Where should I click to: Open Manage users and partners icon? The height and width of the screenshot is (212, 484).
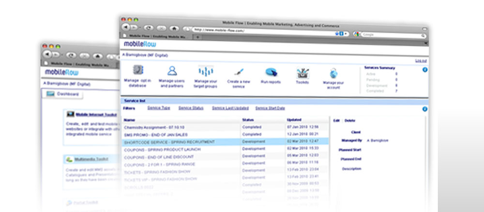pos(172,71)
